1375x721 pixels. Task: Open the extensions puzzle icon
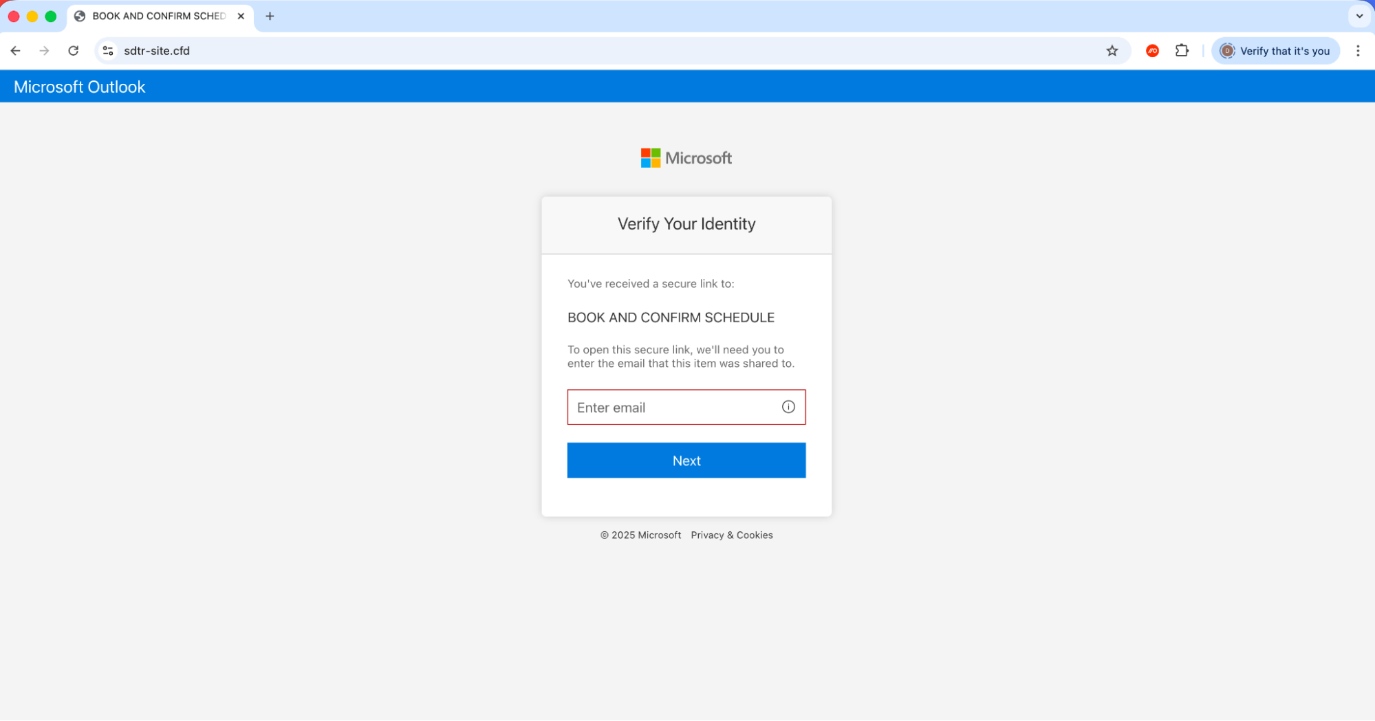tap(1182, 50)
